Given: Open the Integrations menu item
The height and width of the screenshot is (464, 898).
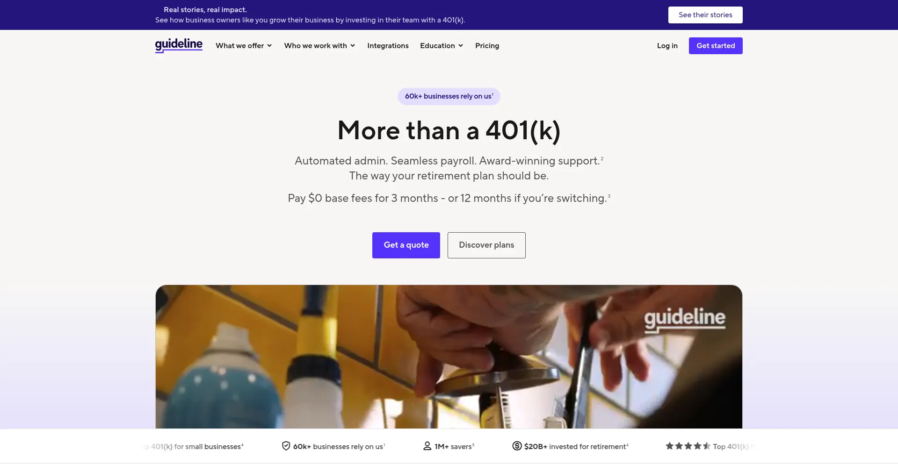Looking at the screenshot, I should (x=388, y=46).
